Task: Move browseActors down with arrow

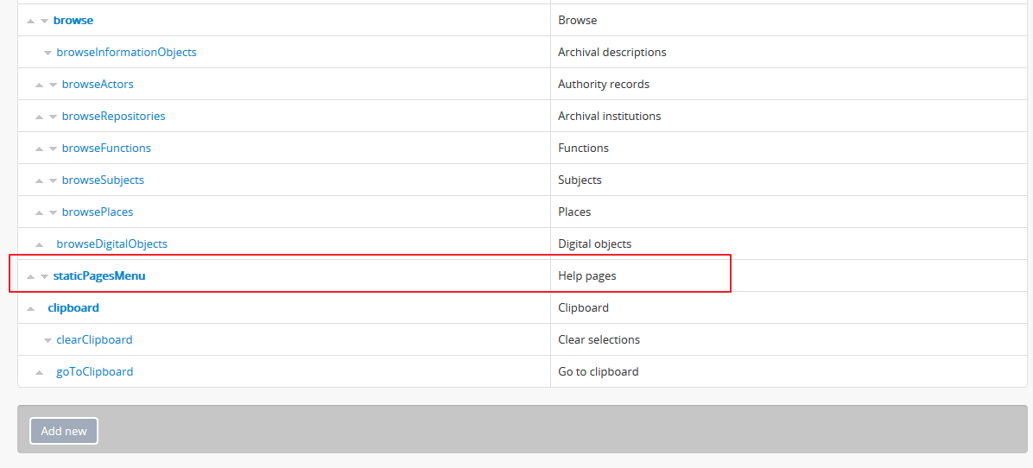Action: tap(53, 85)
